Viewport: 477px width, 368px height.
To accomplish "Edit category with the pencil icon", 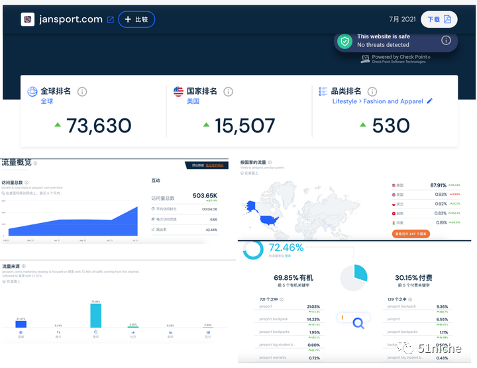I will pyautogui.click(x=429, y=101).
